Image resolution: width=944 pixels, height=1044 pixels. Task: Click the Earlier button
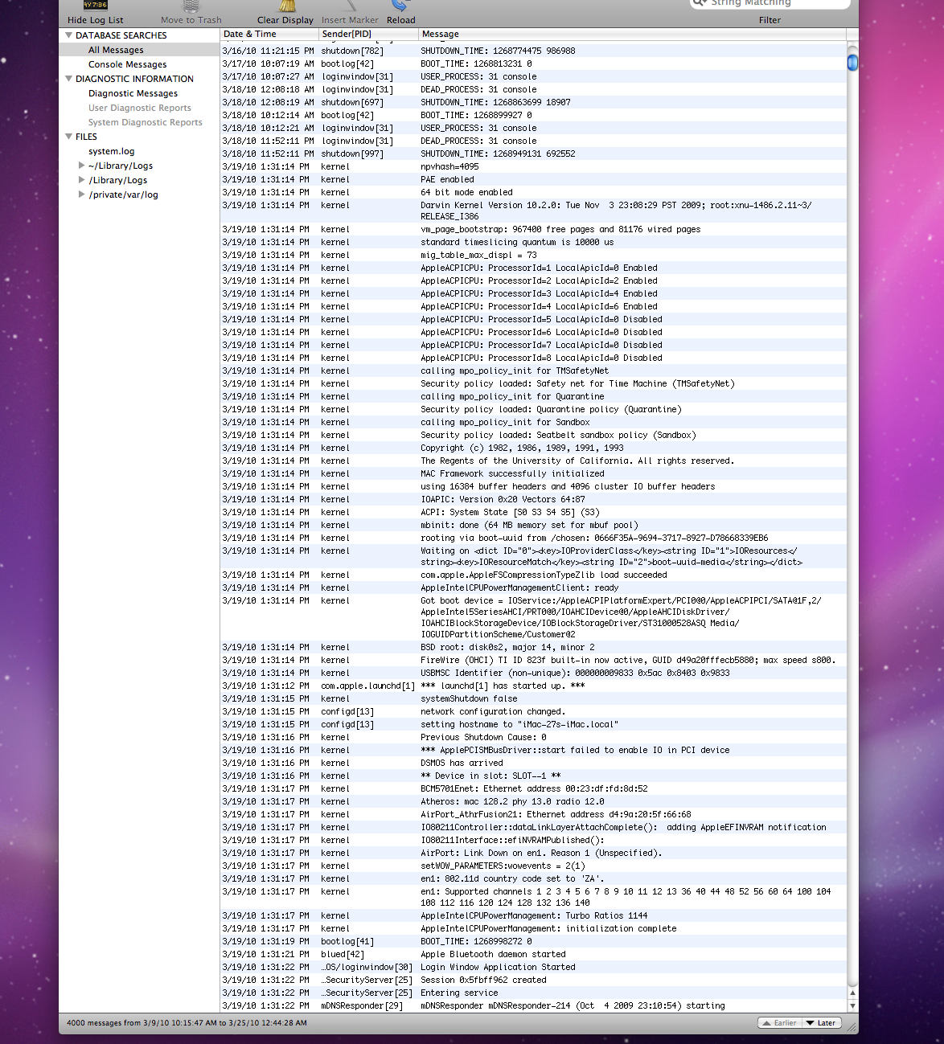[778, 1023]
